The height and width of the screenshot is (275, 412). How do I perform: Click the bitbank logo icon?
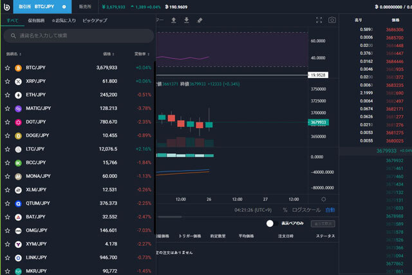click(x=6, y=6)
